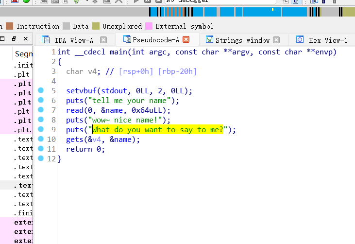Click '**envp' parameter in main signature

click(319, 52)
